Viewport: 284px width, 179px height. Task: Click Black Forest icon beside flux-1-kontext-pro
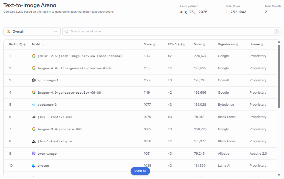pyautogui.click(x=34, y=141)
